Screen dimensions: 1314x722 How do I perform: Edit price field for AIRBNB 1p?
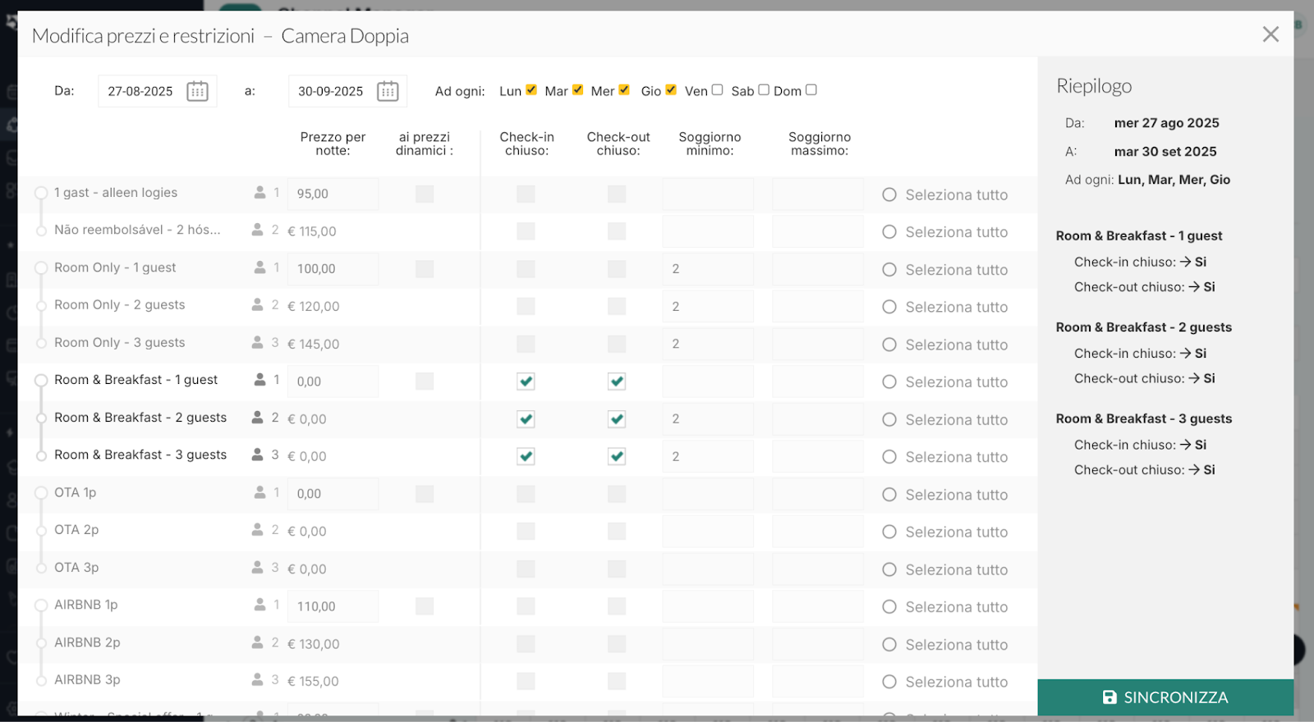[x=333, y=605]
